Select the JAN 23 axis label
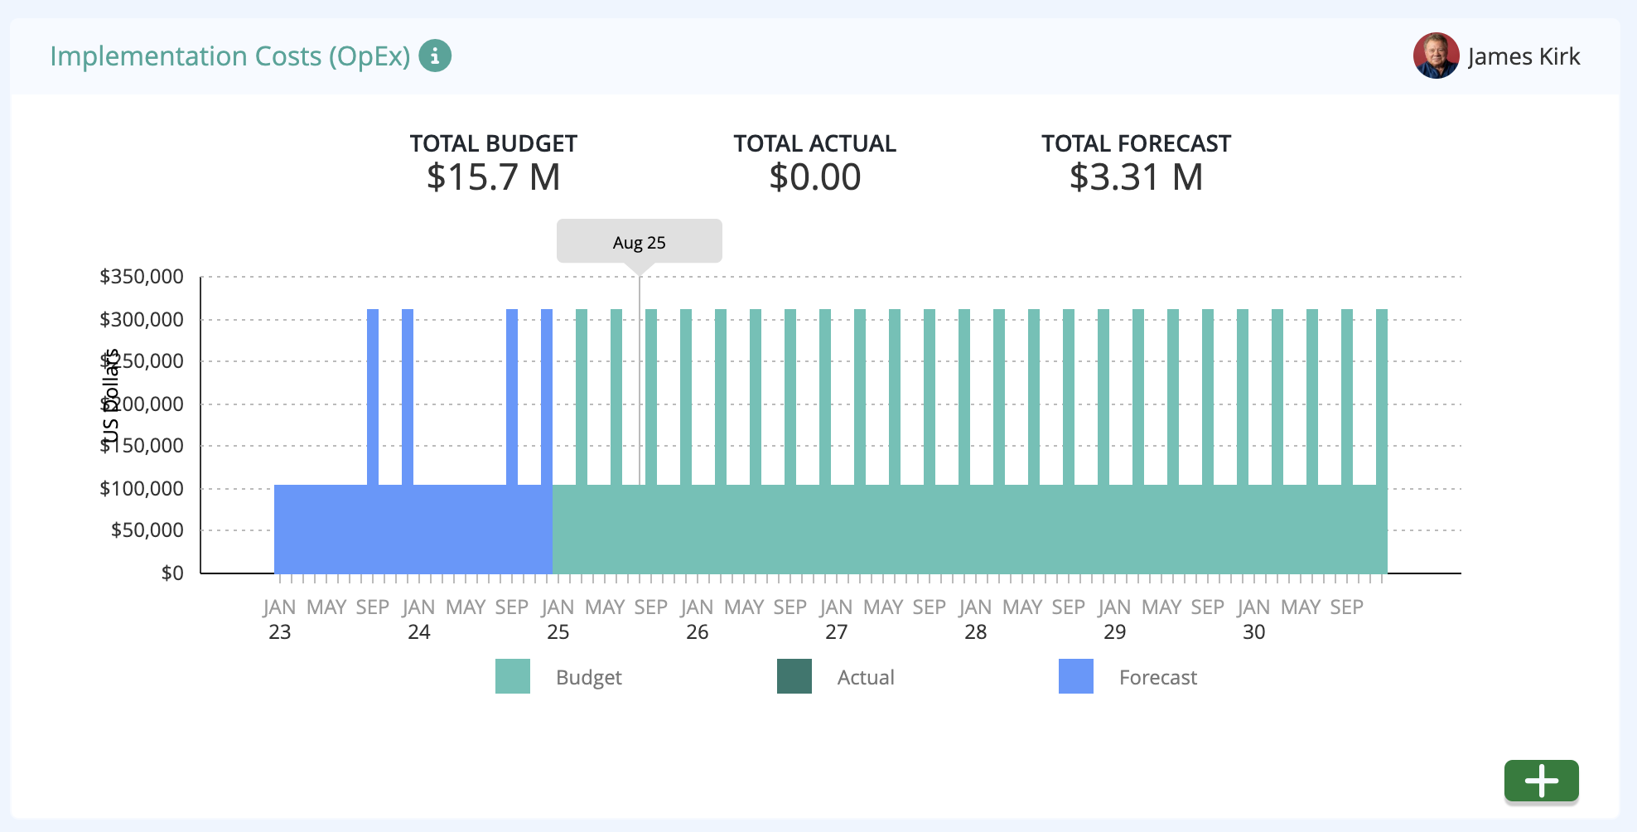 pos(280,619)
